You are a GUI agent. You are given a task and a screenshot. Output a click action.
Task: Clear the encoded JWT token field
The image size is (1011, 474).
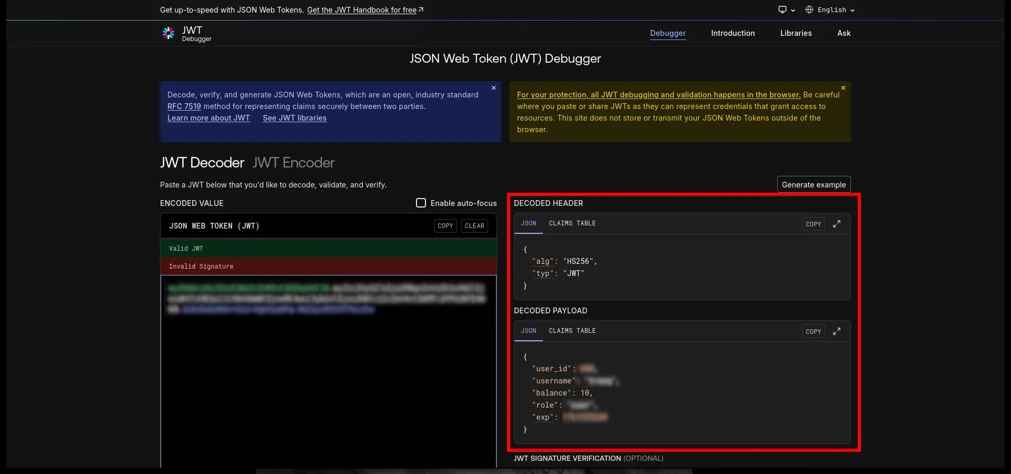474,226
